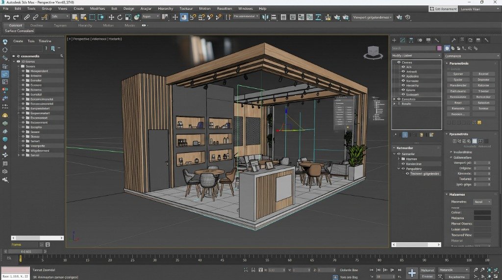Collapse the Katmanlar rollout

pos(394,148)
